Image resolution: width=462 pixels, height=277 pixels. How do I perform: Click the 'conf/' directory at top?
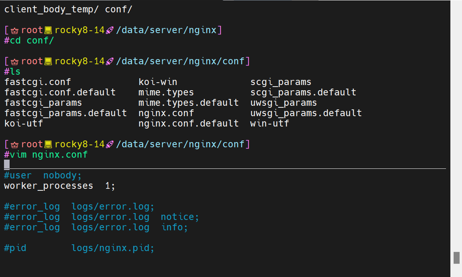(x=119, y=10)
